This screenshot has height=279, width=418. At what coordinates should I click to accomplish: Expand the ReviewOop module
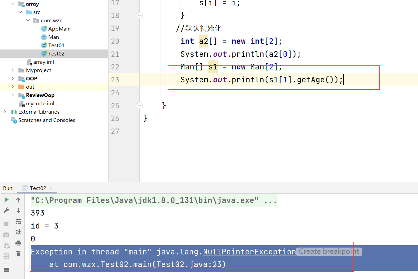[x=13, y=95]
